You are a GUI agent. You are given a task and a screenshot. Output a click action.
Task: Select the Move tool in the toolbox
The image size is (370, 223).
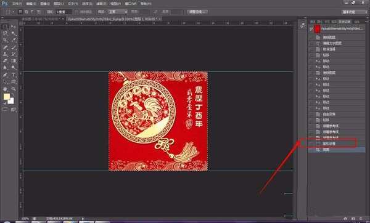[x=13, y=26]
